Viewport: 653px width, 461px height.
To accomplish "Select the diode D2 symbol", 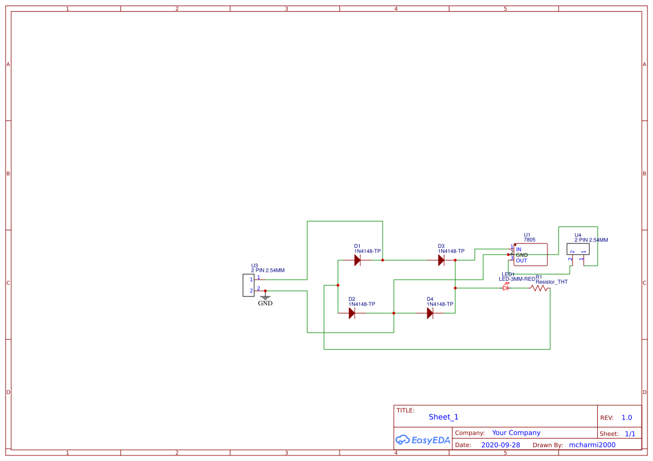I will 353,313.
